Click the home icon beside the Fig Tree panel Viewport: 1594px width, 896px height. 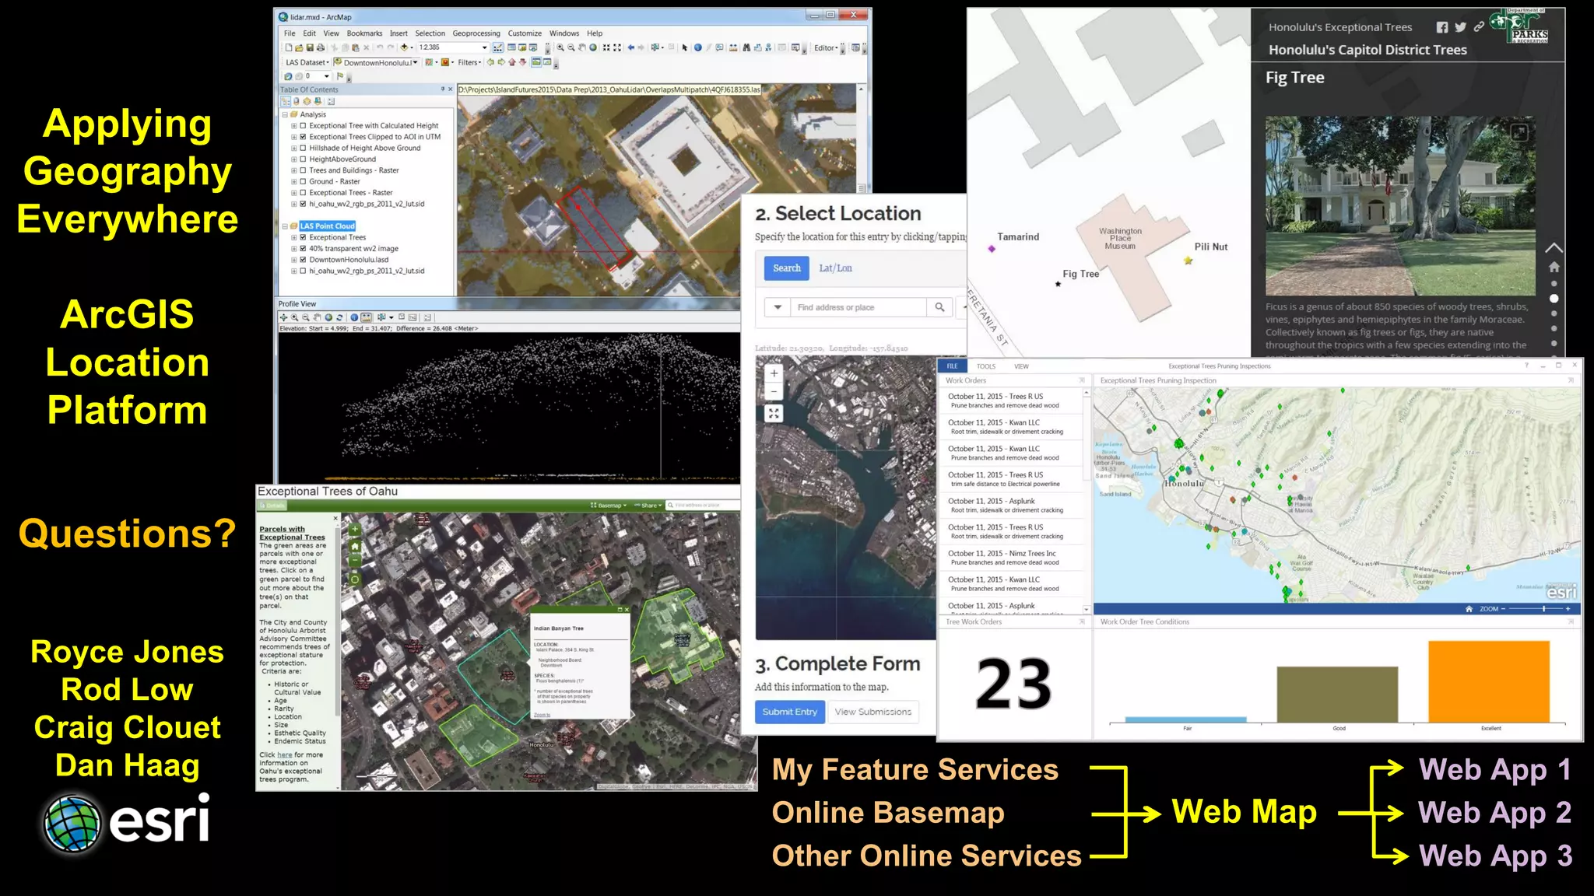click(x=1554, y=267)
